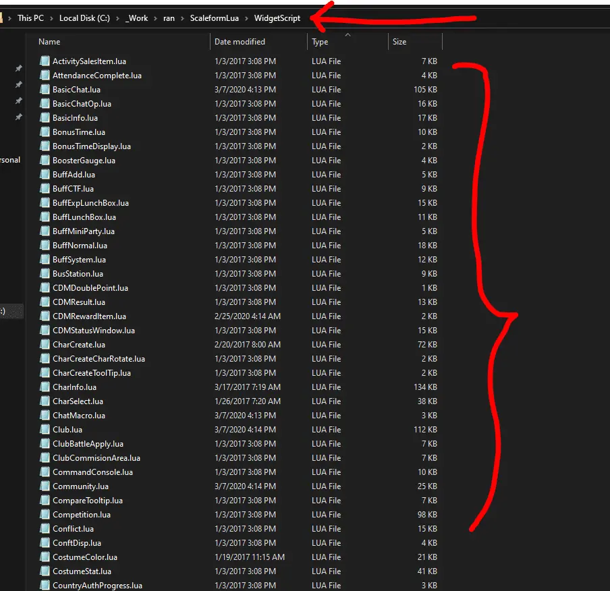Expand the chevron before This PC breadcrumb
This screenshot has width=610, height=591.
click(9, 18)
